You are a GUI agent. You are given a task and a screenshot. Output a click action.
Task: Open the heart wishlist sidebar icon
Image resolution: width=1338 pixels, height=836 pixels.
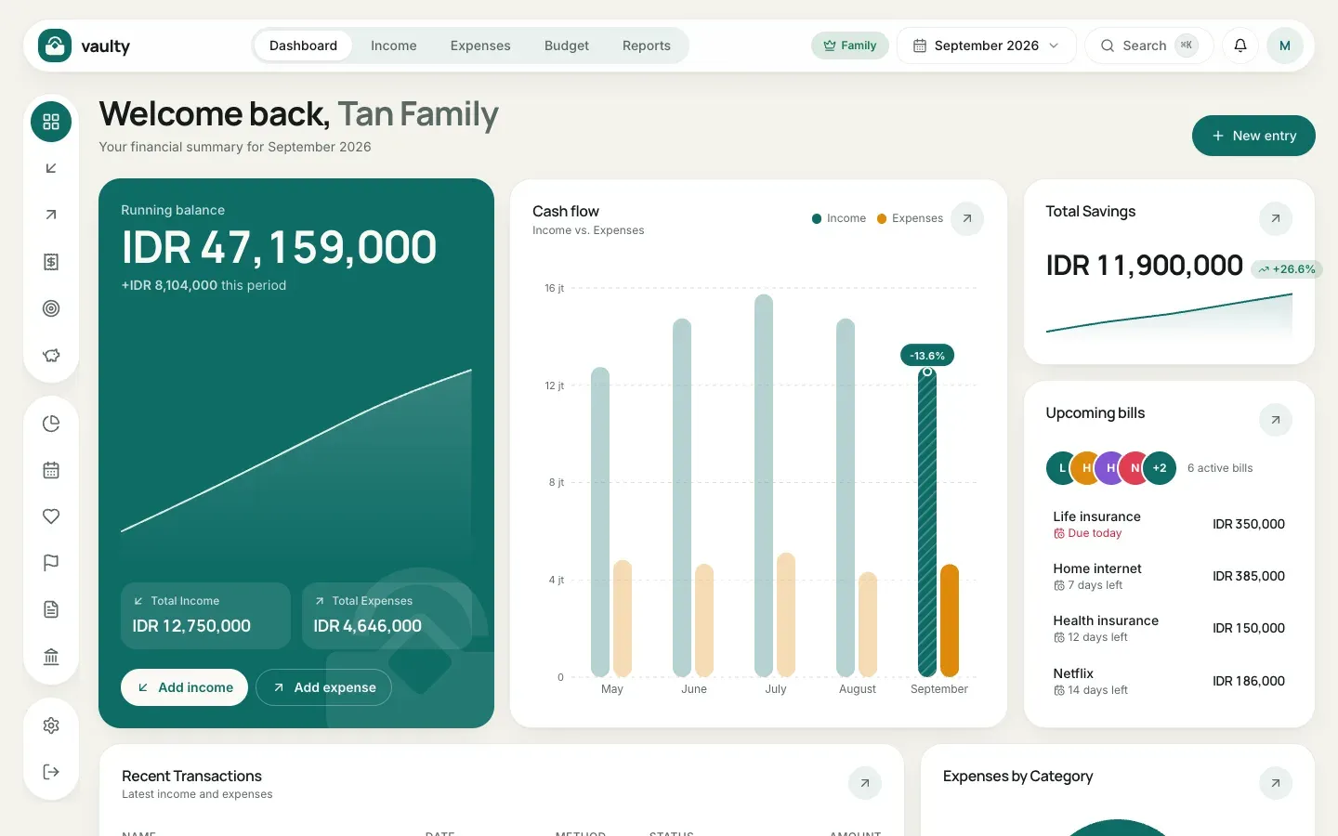pyautogui.click(x=51, y=516)
